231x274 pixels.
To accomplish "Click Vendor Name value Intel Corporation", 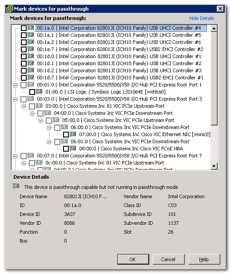I will tap(186, 196).
